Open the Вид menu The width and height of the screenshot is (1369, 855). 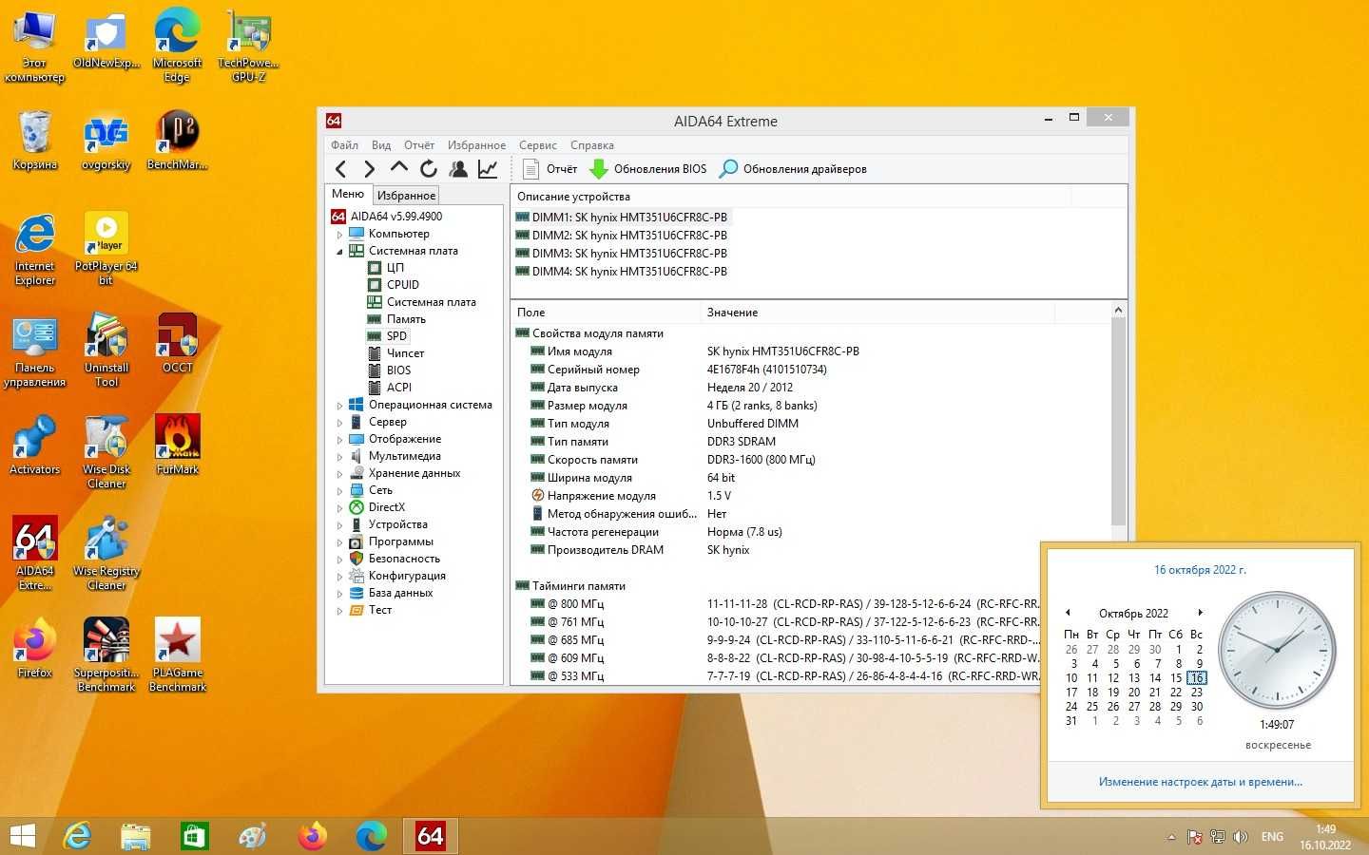[x=381, y=145]
